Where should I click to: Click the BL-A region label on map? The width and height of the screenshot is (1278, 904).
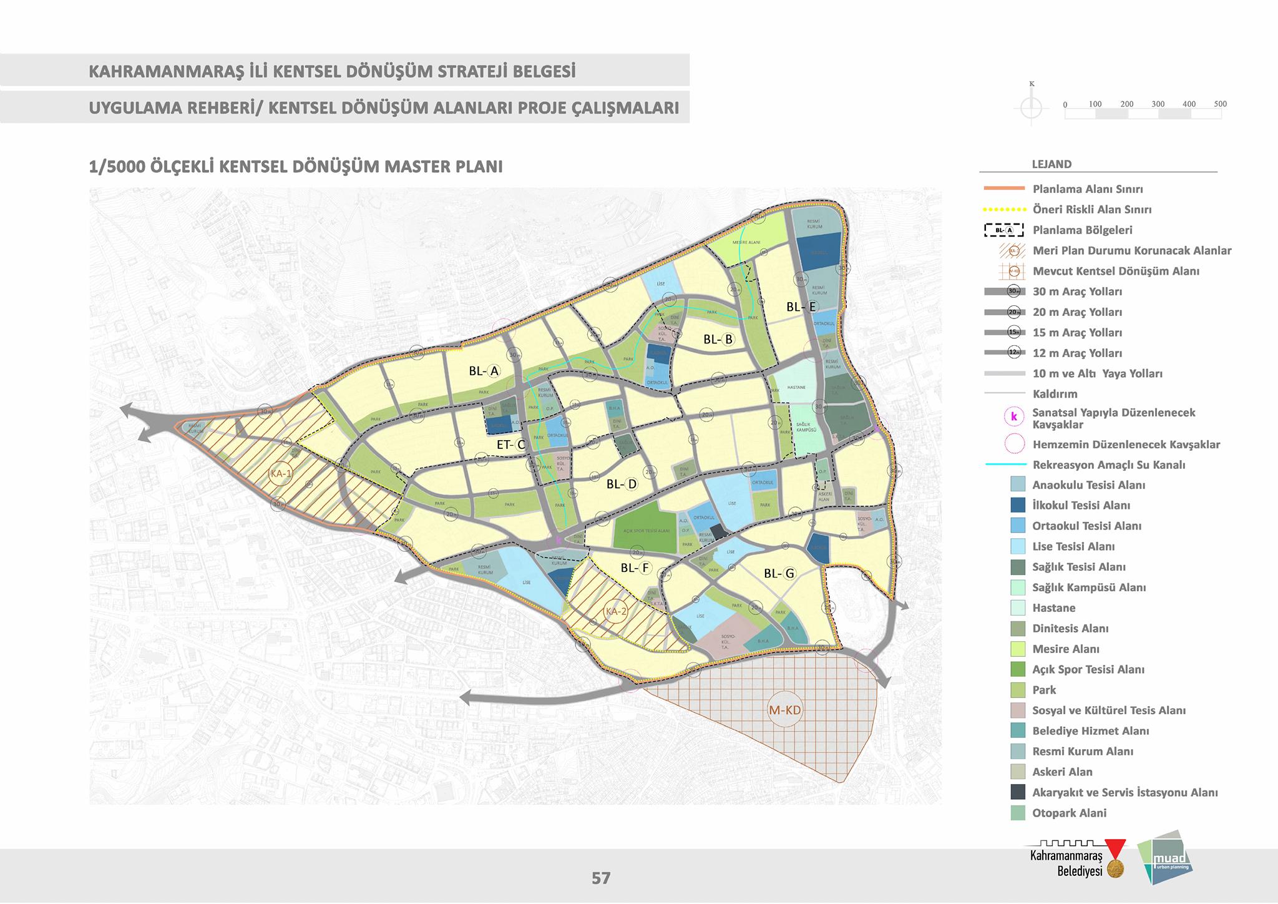tap(485, 371)
